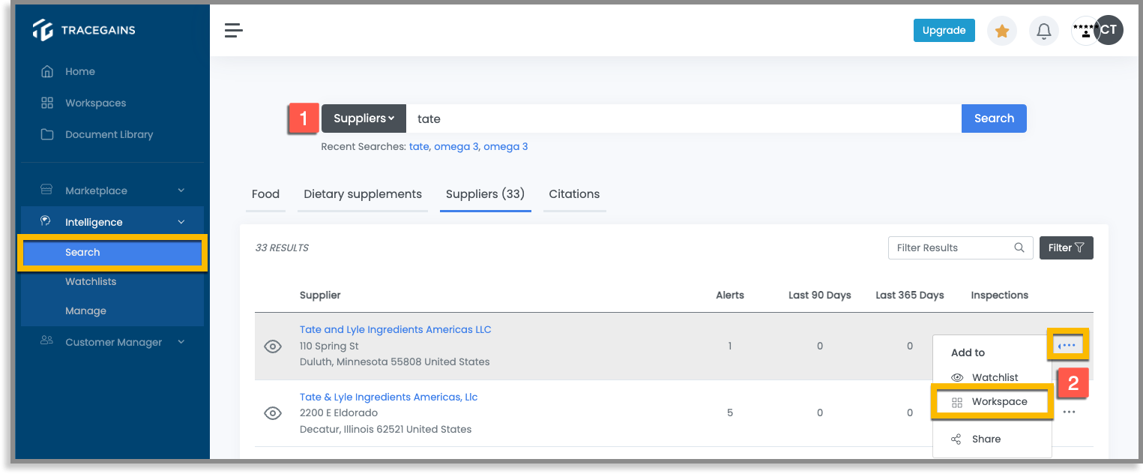Viewport: 1143px width, 474px height.
Task: Switch to the Food tab
Action: [x=265, y=194]
